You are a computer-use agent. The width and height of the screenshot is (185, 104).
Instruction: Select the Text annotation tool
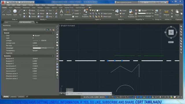coord(61,12)
